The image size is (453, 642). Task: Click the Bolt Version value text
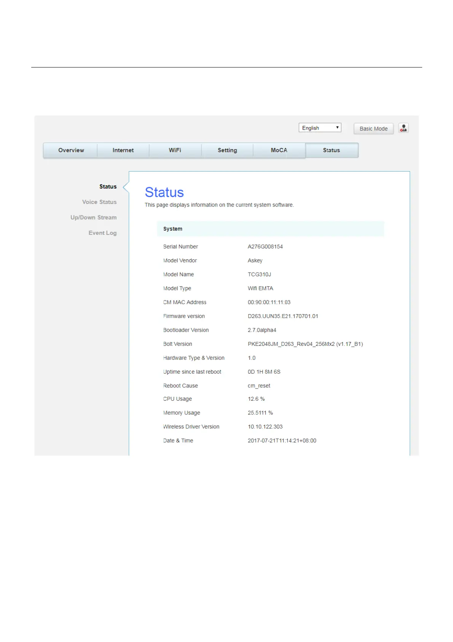(305, 344)
